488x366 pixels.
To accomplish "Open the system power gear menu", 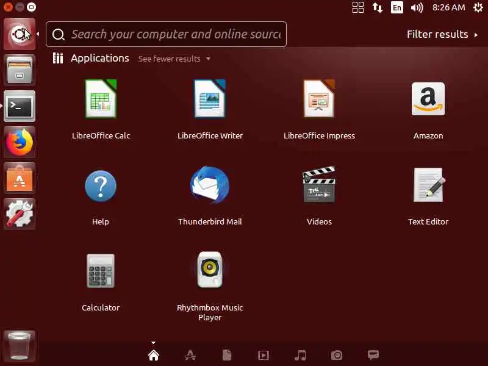I will coord(478,7).
